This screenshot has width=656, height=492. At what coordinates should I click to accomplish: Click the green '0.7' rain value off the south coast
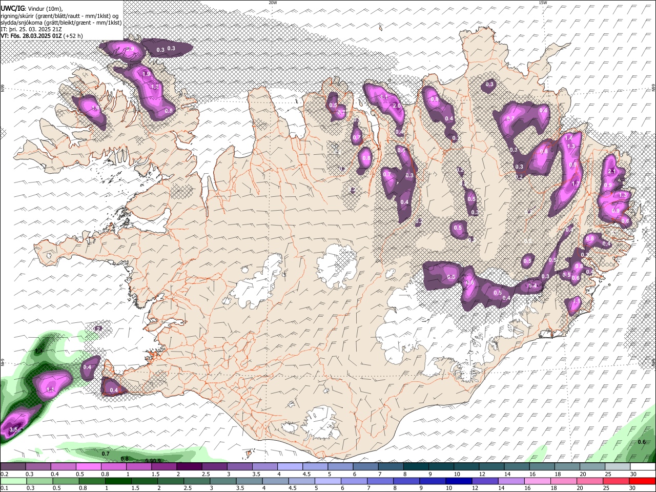pyautogui.click(x=106, y=454)
